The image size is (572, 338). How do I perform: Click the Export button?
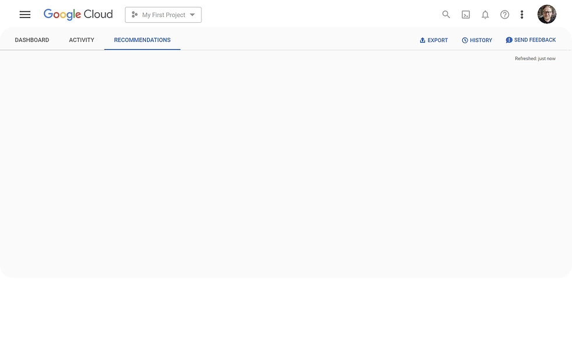tap(434, 40)
